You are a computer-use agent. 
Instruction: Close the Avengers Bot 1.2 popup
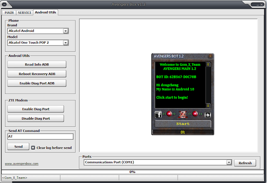210,56
